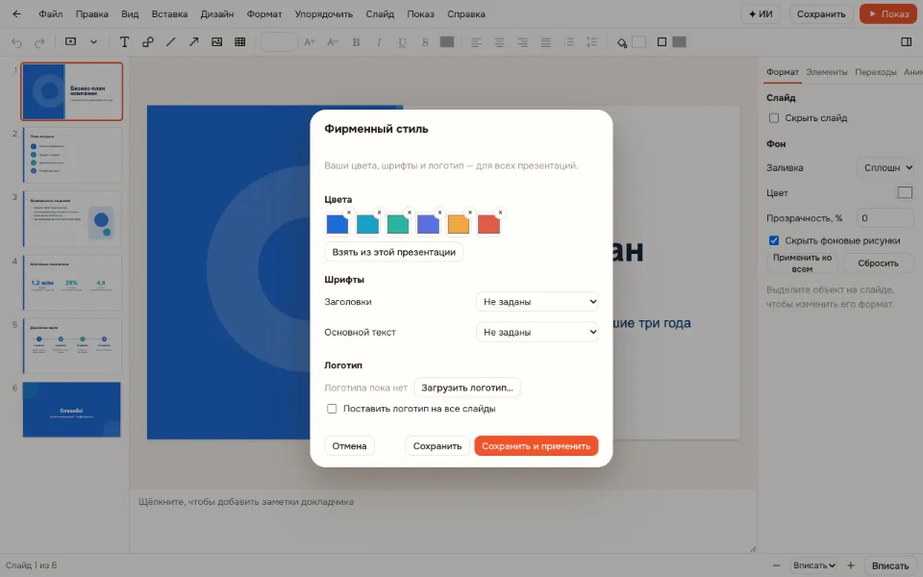Click the insert image icon
This screenshot has height=577, width=923.
216,41
